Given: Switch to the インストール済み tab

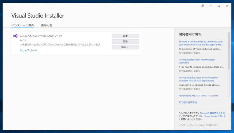Looking at the screenshot, I should pyautogui.click(x=23, y=25).
